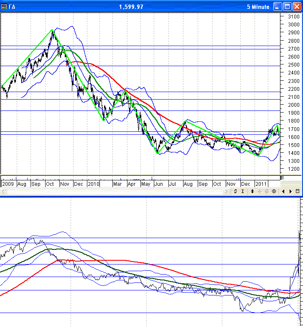303x326 pixels.
Task: Maximize the ΓΔ chart window
Action: [287, 7]
